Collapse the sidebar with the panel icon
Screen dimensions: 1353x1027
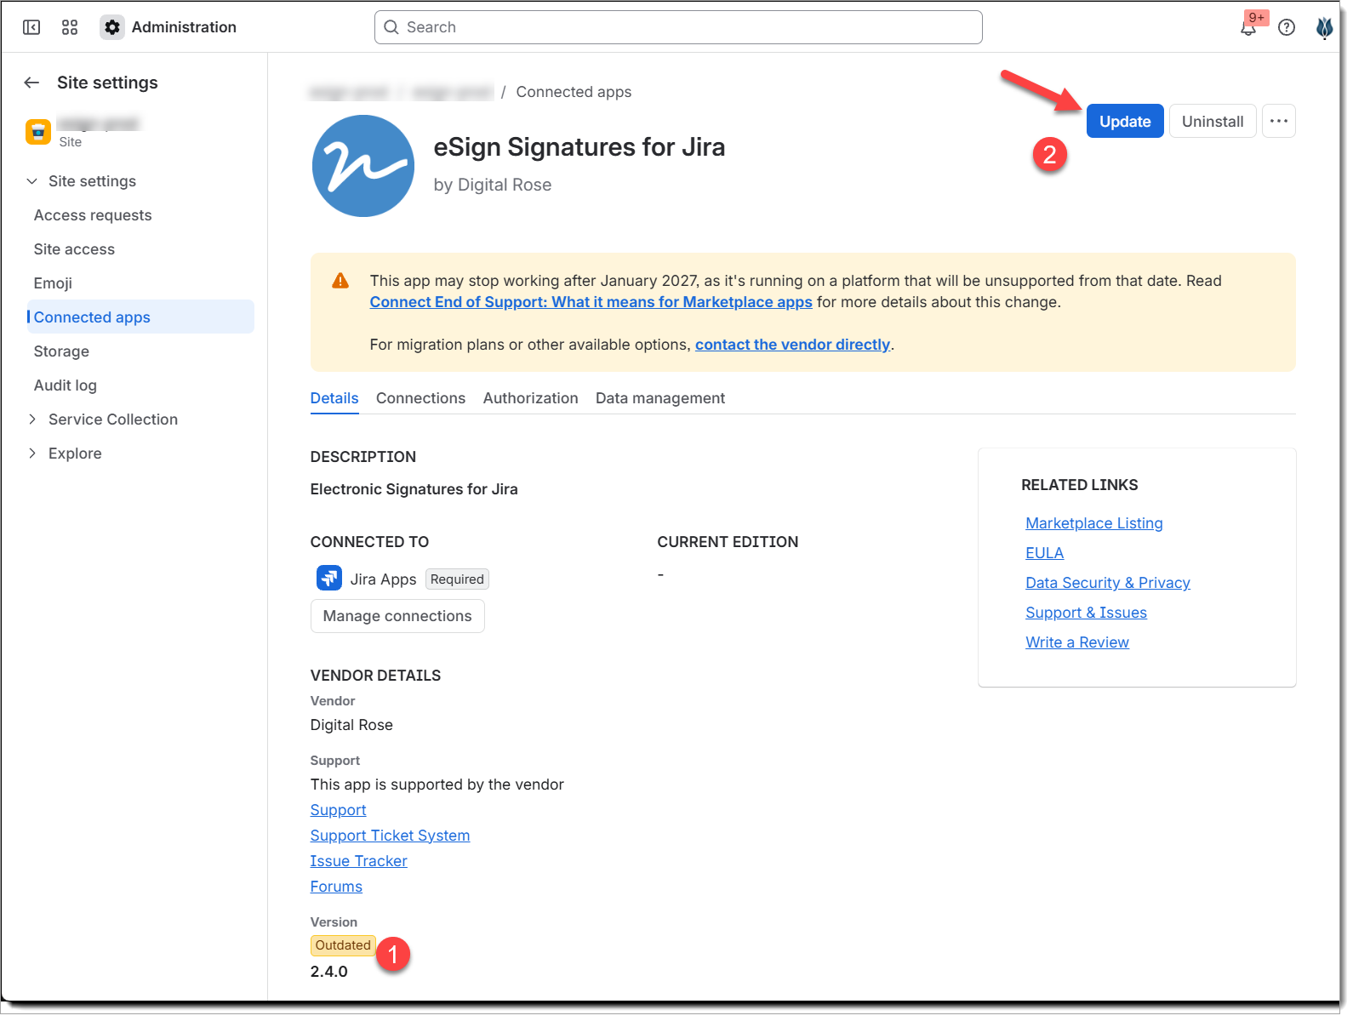31,27
